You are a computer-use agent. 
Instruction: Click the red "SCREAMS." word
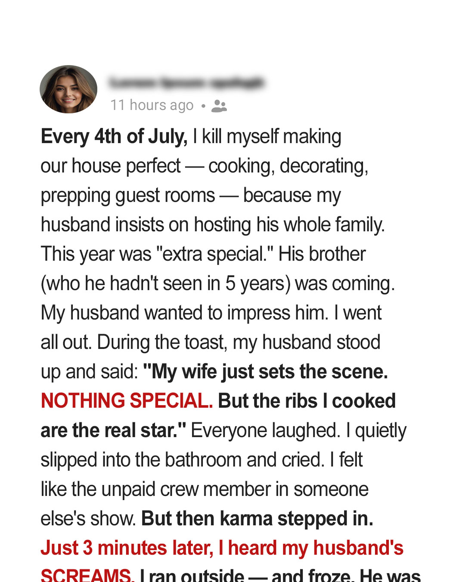tap(87, 575)
